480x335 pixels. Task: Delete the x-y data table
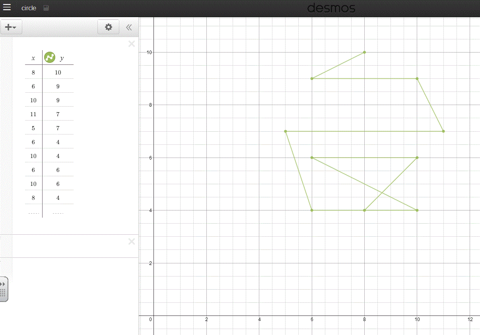[x=131, y=44]
